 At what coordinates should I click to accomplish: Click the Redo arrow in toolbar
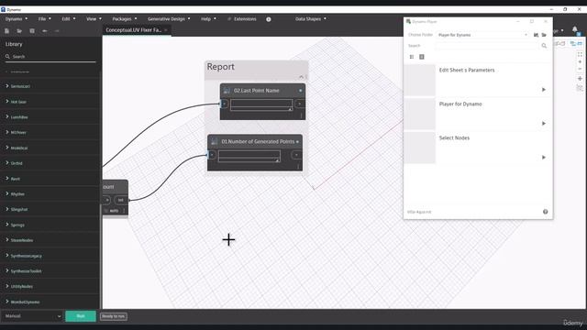click(x=57, y=31)
